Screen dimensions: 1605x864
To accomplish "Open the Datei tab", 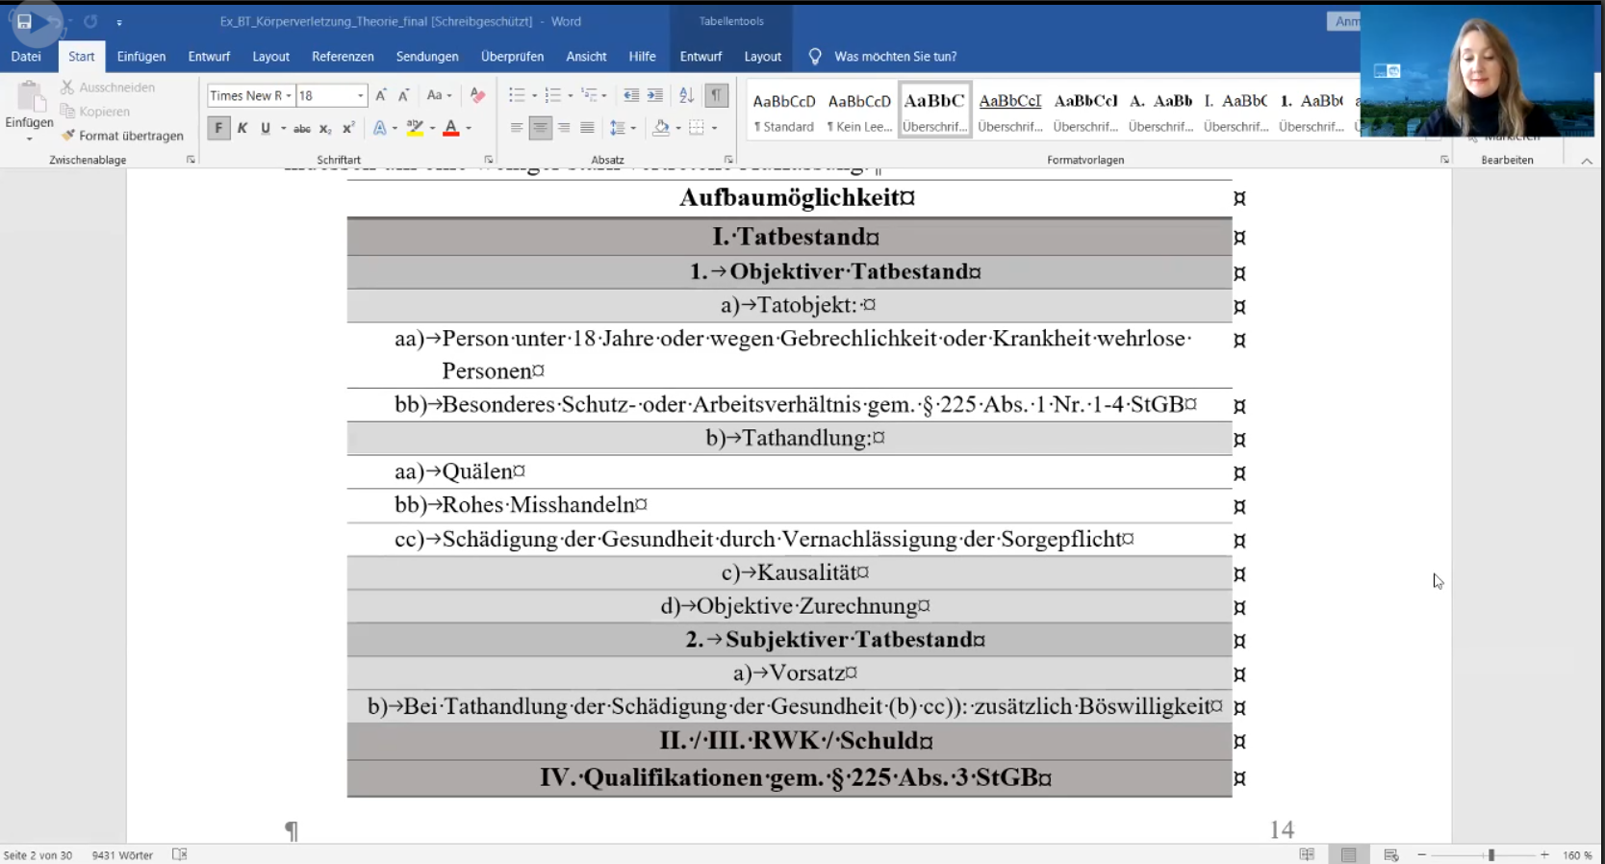I will [26, 57].
